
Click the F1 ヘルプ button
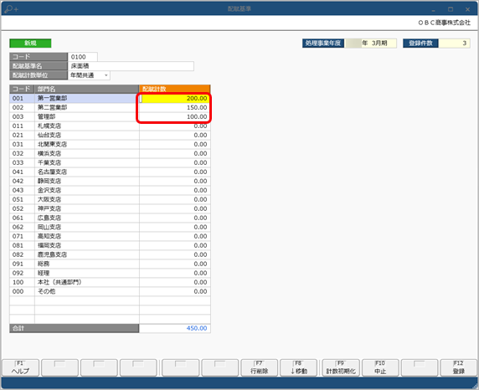(x=20, y=367)
